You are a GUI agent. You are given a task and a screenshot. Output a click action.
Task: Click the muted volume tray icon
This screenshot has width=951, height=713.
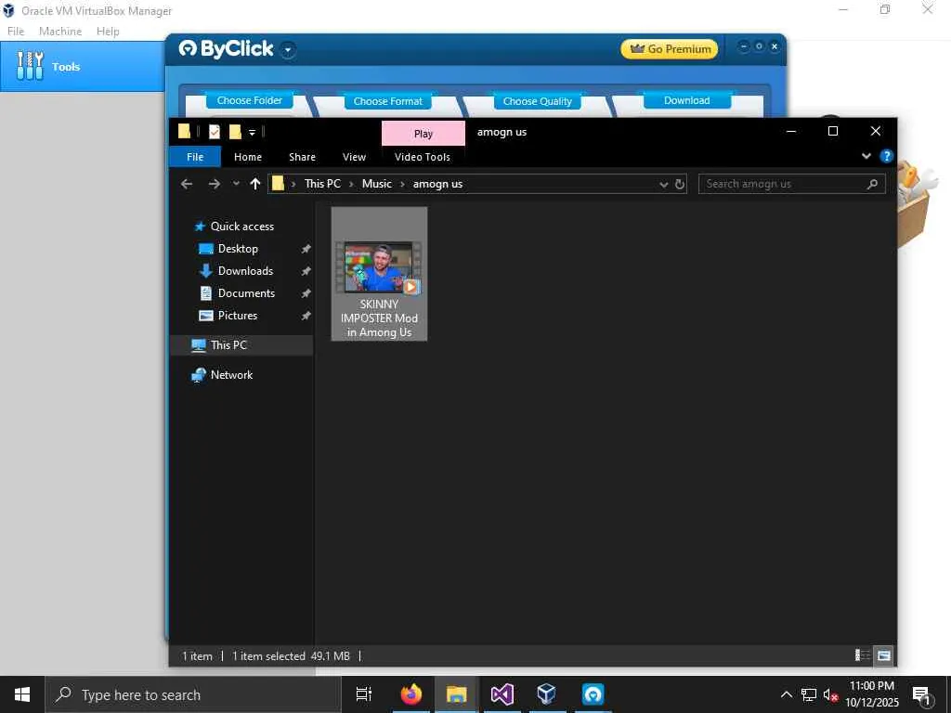[x=830, y=695]
